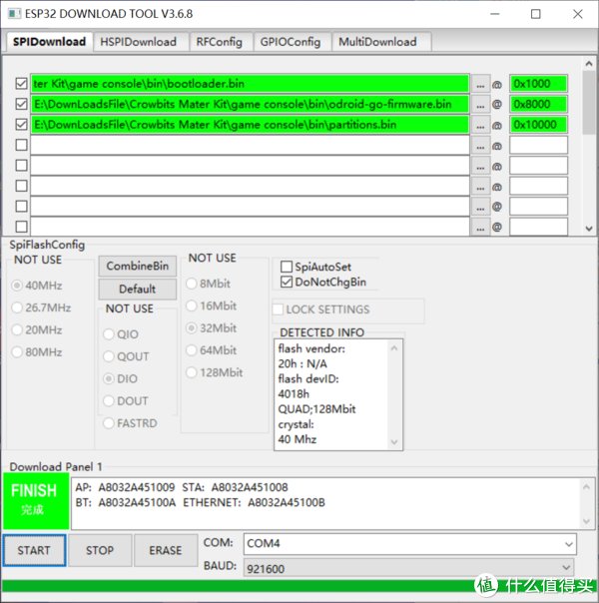Enable the SpiAutoSet checkbox
The width and height of the screenshot is (599, 603).
tap(287, 267)
